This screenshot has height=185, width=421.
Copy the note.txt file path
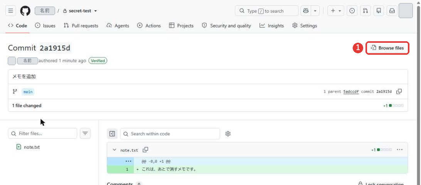tap(145, 150)
